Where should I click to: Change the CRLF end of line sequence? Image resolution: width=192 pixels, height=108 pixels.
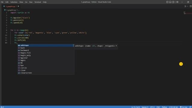point(158,107)
